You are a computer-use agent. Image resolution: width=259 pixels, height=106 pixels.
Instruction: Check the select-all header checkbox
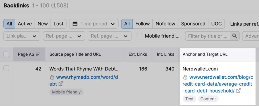click(x=6, y=54)
